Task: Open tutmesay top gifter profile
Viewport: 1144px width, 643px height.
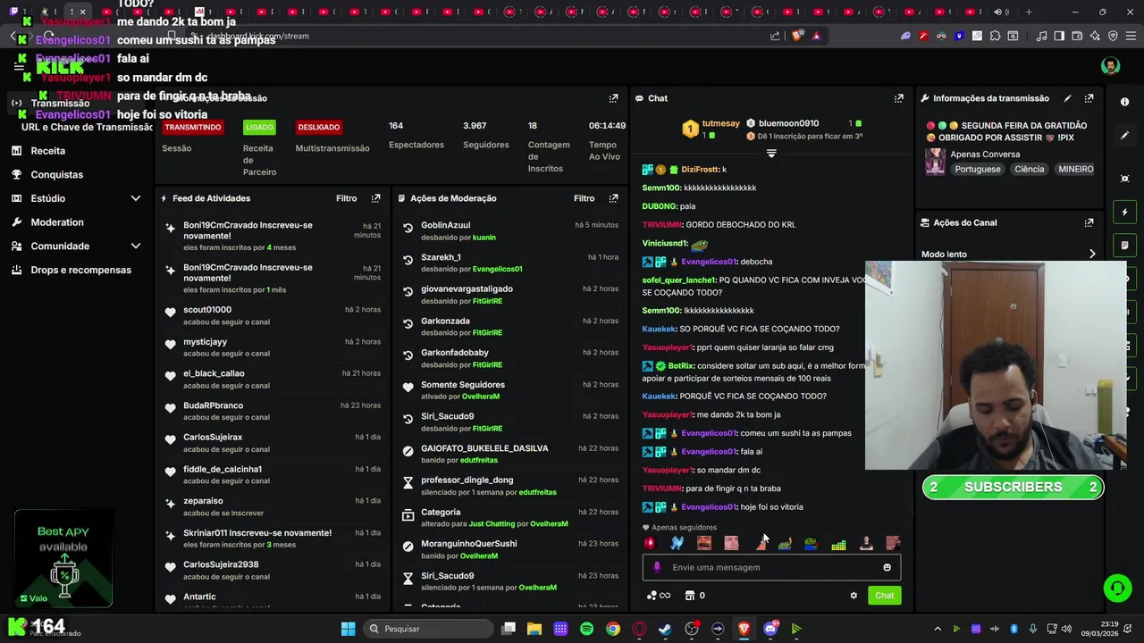Action: point(720,123)
